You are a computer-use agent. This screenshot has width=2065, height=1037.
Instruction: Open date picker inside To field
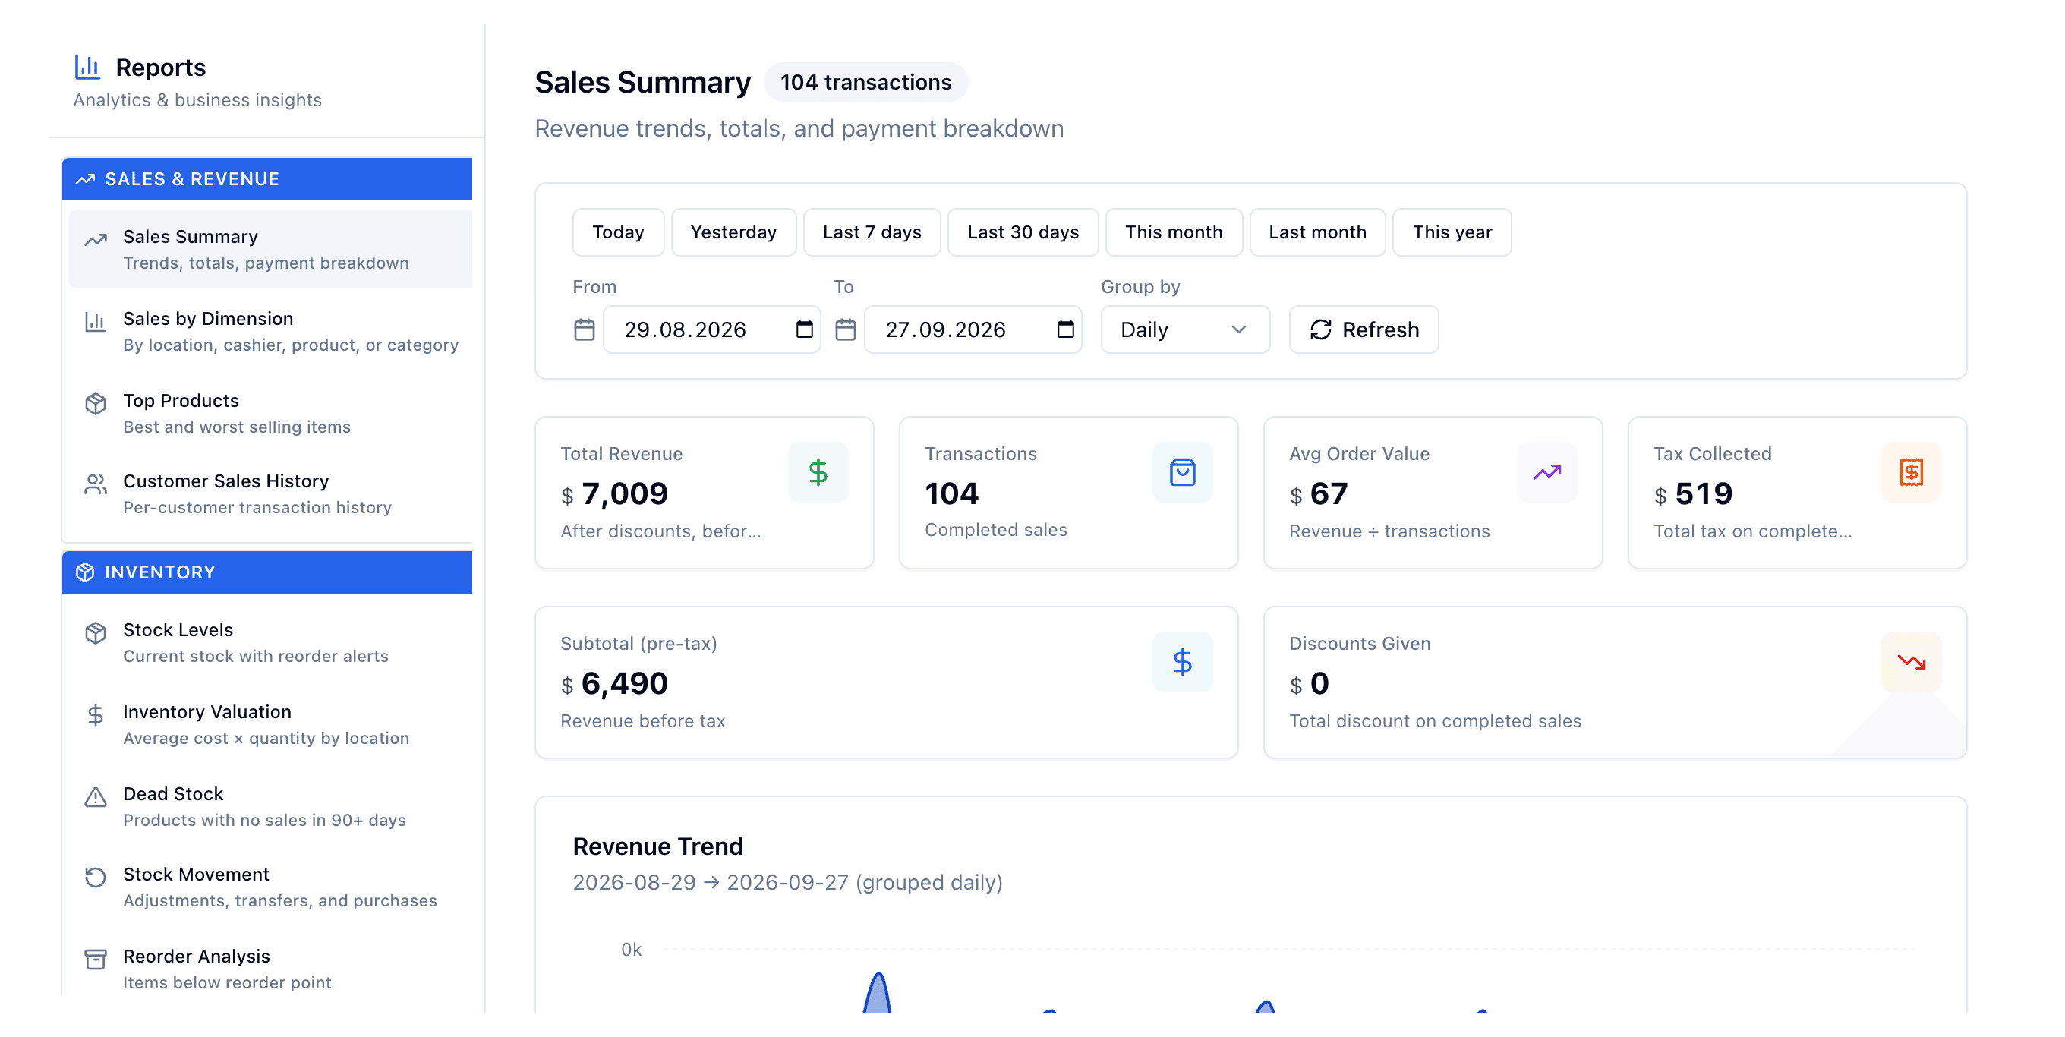[x=1065, y=329]
